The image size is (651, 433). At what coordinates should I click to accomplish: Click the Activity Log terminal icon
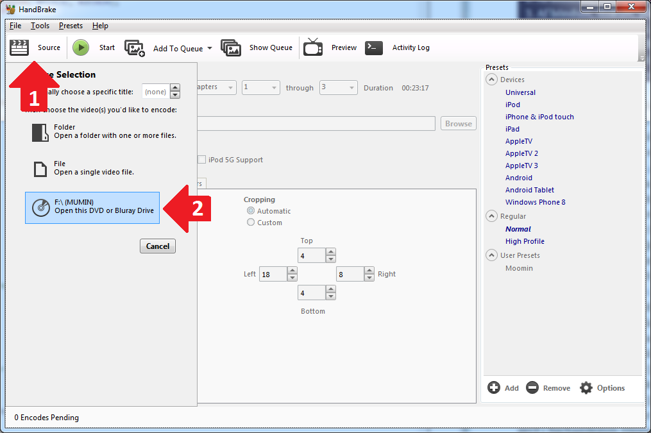pos(374,47)
